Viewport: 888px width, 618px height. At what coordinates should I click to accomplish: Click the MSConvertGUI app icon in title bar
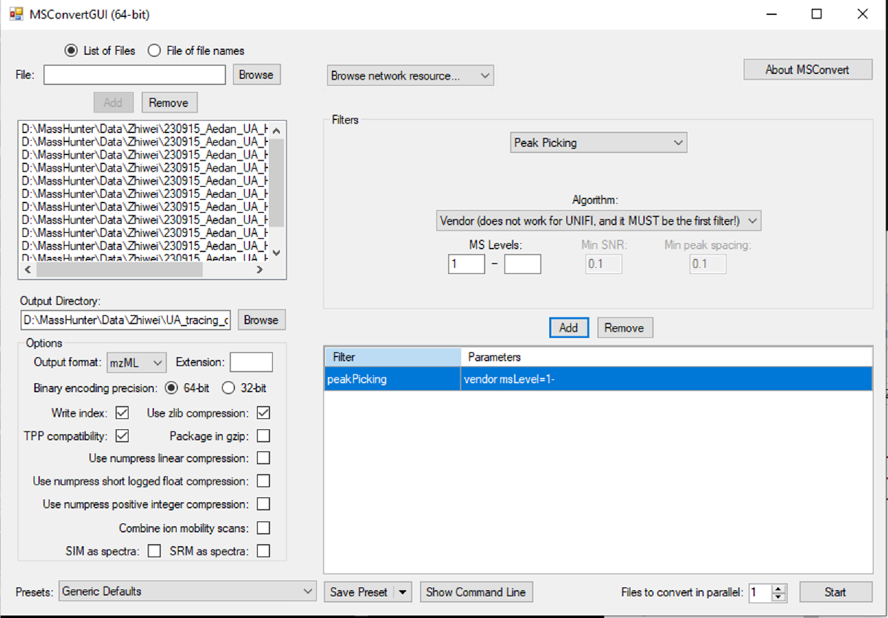click(x=16, y=14)
